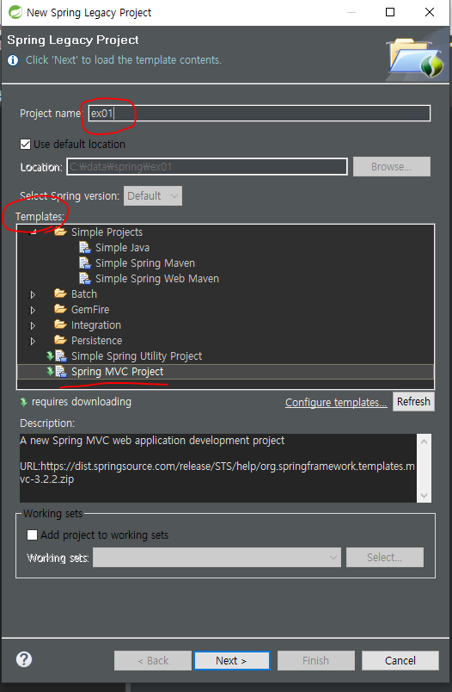This screenshot has height=692, width=452.
Task: Select the Simple Spring Utility Project template
Action: 137,356
